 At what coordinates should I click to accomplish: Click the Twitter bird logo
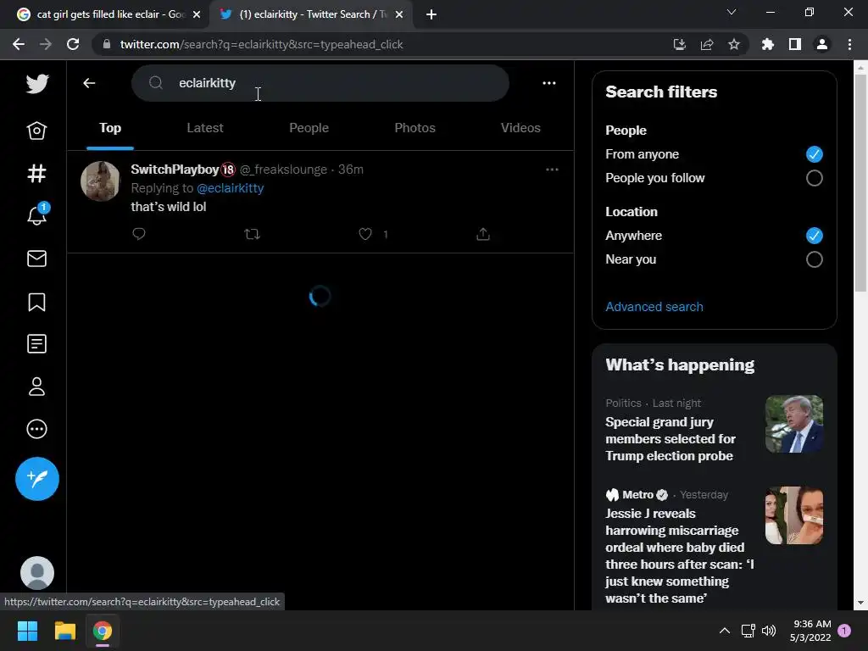37,84
